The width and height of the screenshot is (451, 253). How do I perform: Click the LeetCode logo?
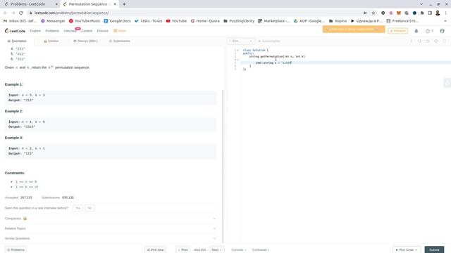15,31
